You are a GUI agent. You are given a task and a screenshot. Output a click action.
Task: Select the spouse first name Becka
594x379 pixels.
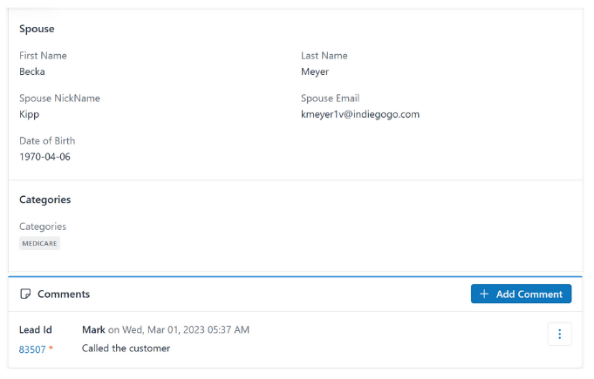(x=32, y=71)
